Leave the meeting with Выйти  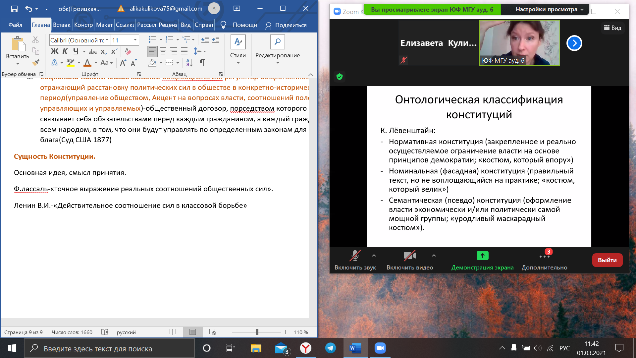pyautogui.click(x=607, y=260)
